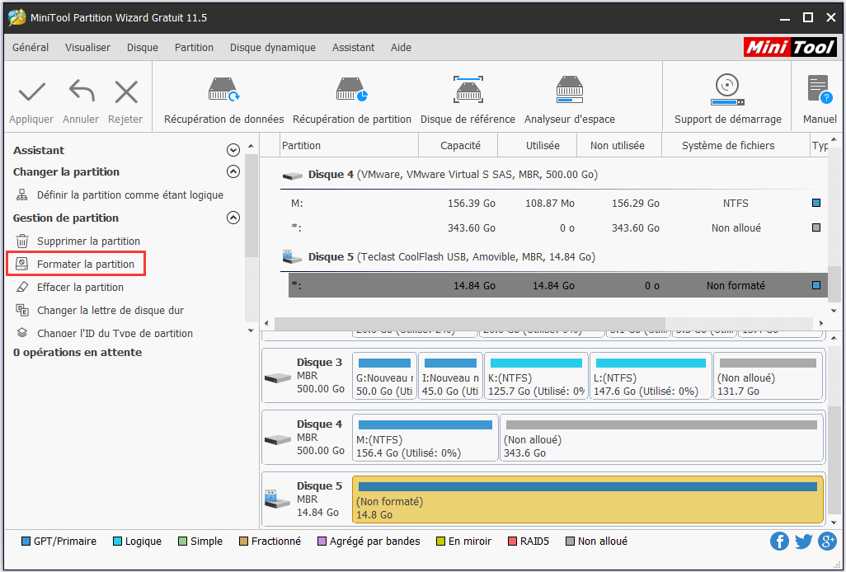This screenshot has height=572, width=846.
Task: Click the Rejeter X icon
Action: (x=126, y=92)
